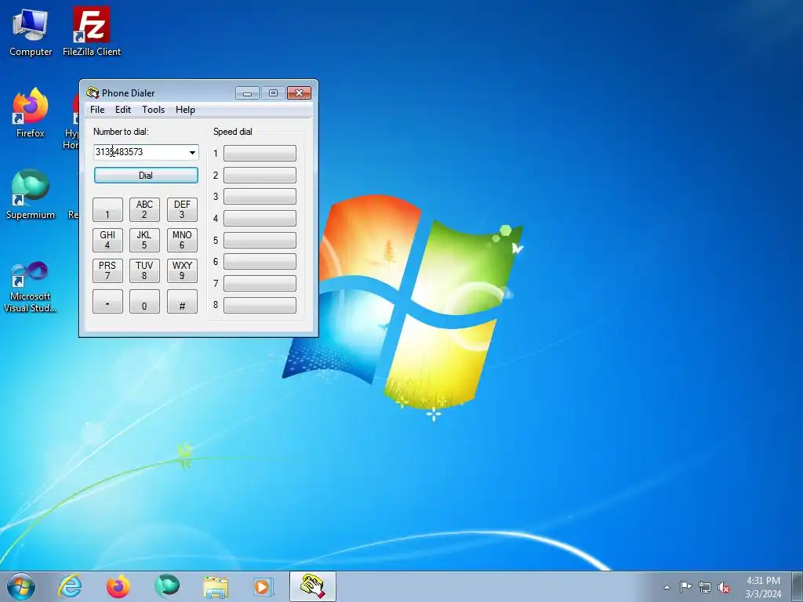Click speed dial button 3
Image resolution: width=803 pixels, height=602 pixels.
(x=260, y=197)
